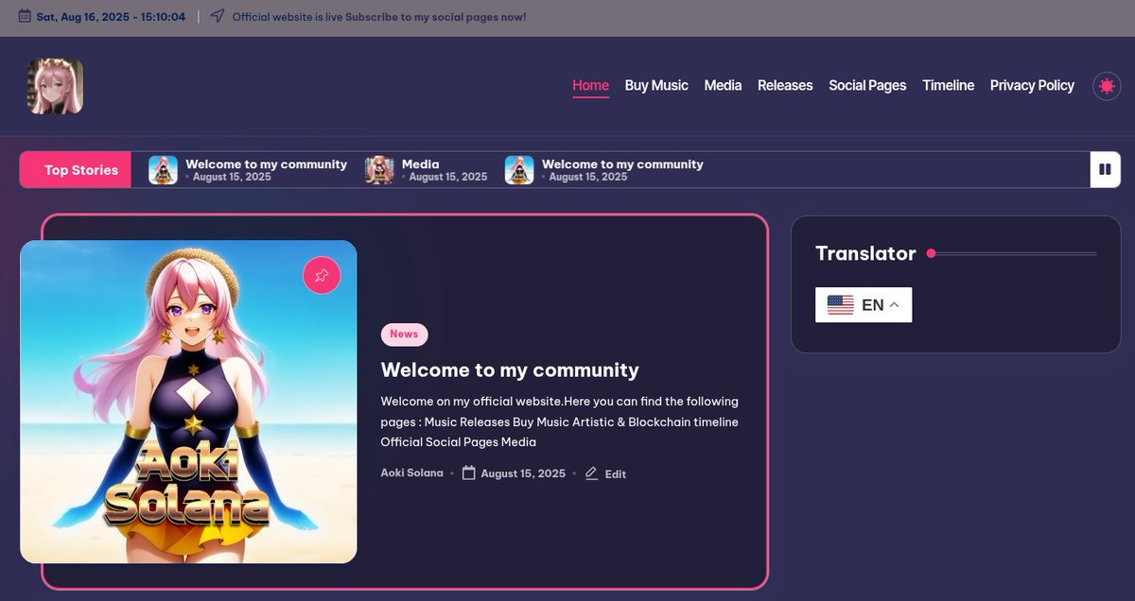
Task: Open the Privacy Policy page
Action: pyautogui.click(x=1032, y=85)
